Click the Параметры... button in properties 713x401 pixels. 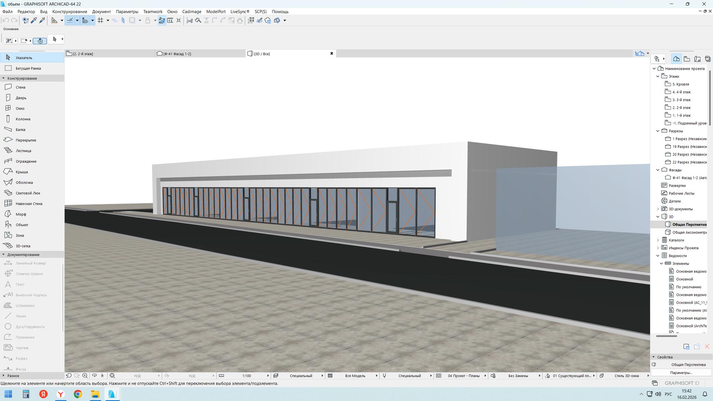tap(681, 372)
